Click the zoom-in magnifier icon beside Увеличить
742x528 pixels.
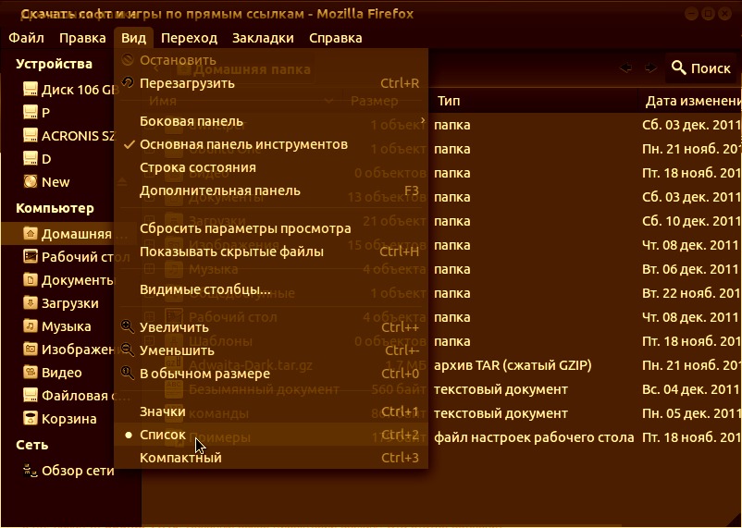[128, 327]
